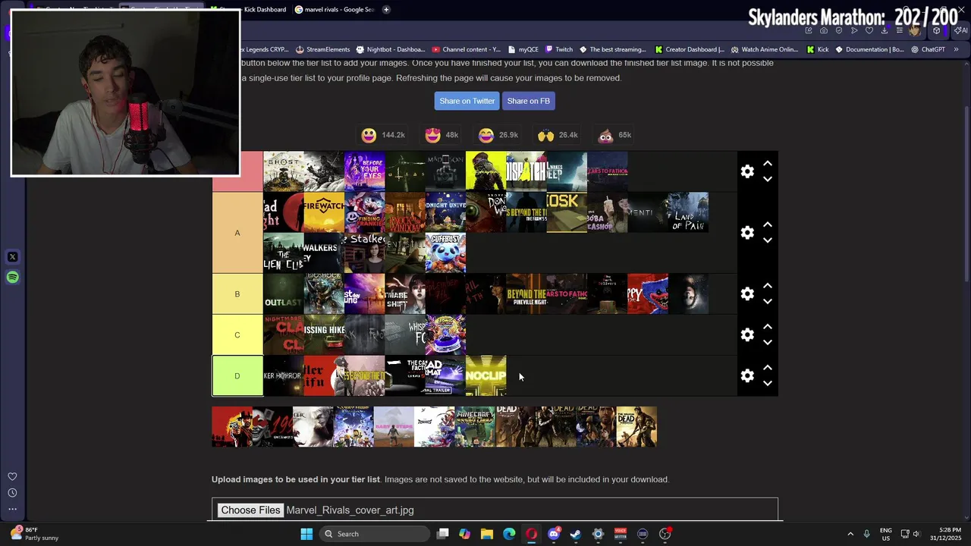The image size is (971, 546).
Task: Move the top pink tier row up
Action: pos(768,163)
